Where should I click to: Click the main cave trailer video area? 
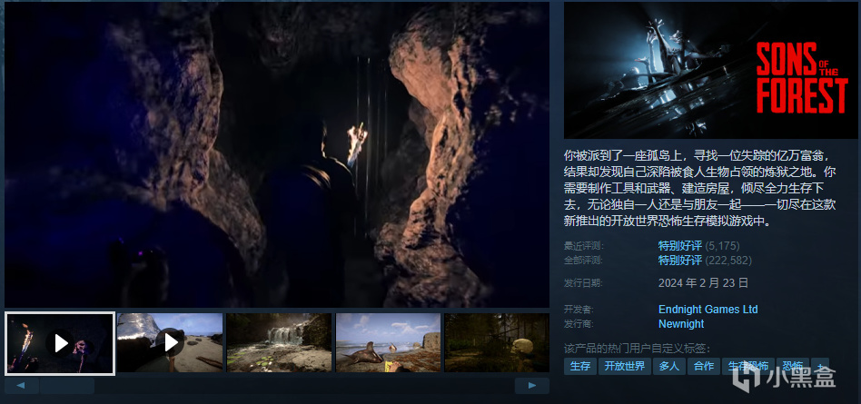277,155
